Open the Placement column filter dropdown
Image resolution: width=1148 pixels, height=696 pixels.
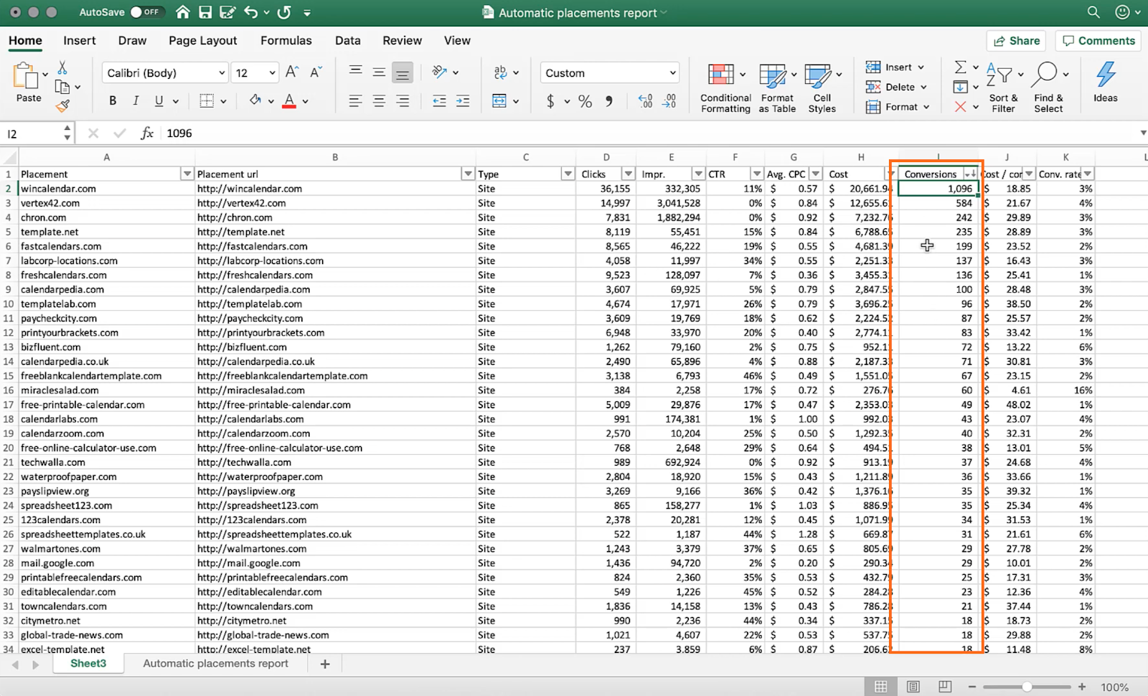187,174
